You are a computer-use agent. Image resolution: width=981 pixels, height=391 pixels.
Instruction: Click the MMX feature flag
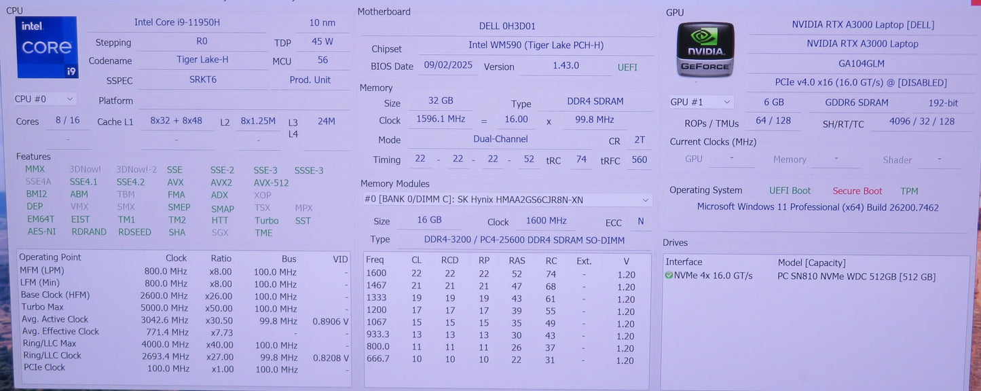tap(35, 169)
